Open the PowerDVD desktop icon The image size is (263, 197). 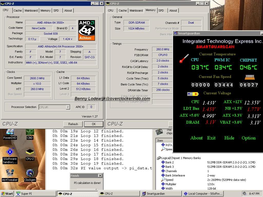(10, 134)
